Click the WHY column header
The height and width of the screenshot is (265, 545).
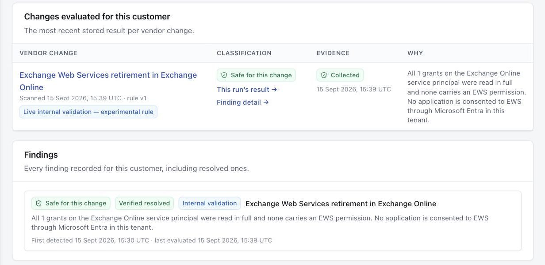pos(415,53)
